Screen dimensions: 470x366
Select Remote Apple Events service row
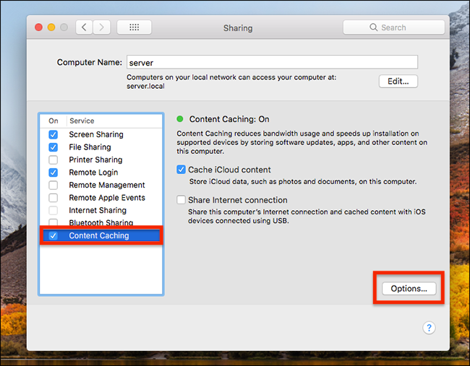pyautogui.click(x=101, y=198)
